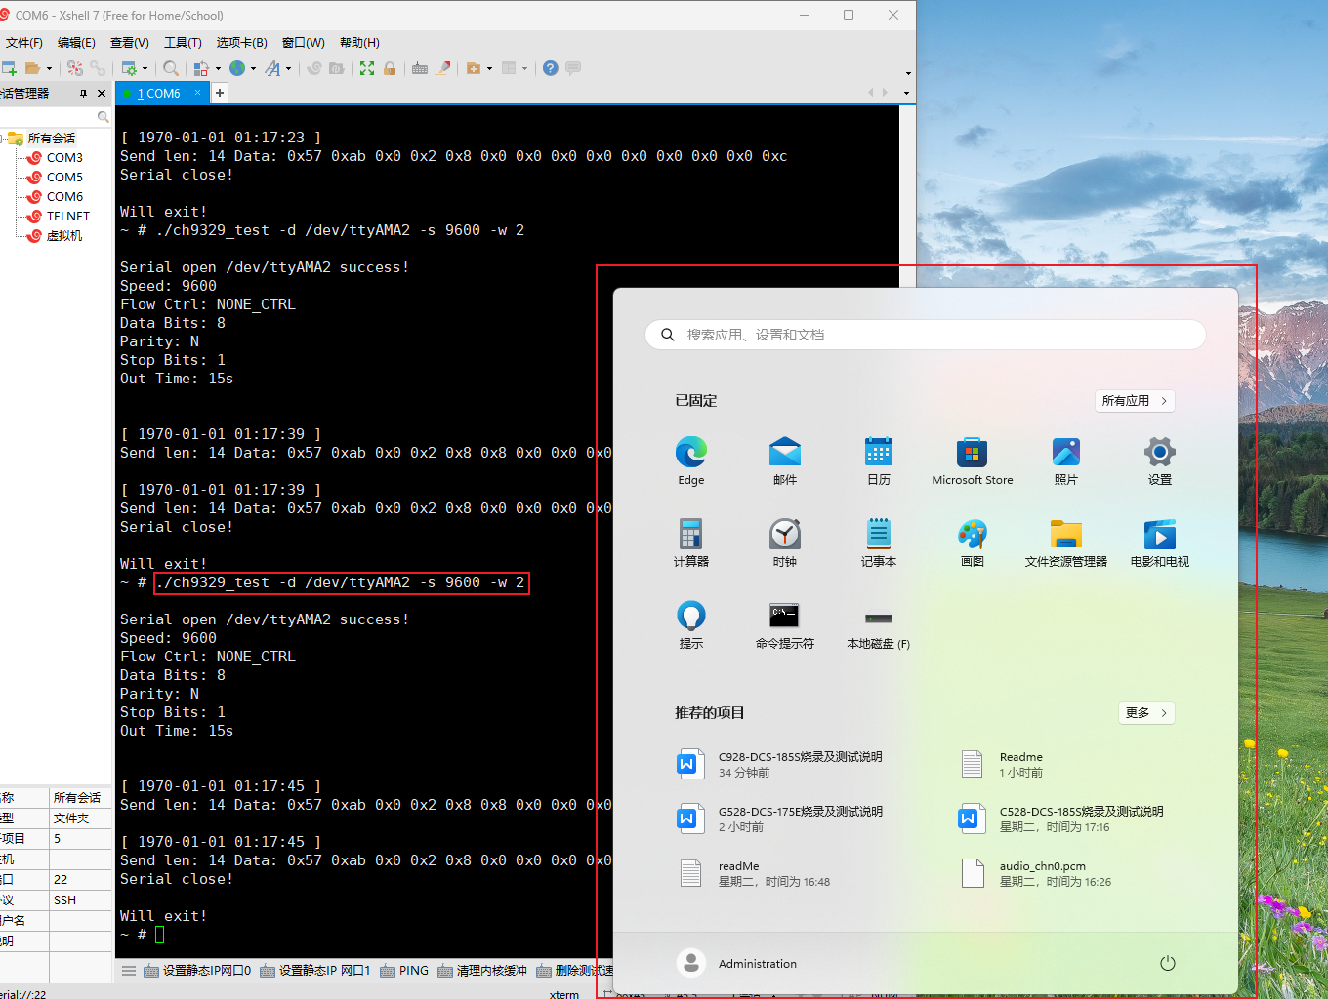This screenshot has width=1328, height=999.
Task: Click the Start menu search box
Action: coord(926,335)
